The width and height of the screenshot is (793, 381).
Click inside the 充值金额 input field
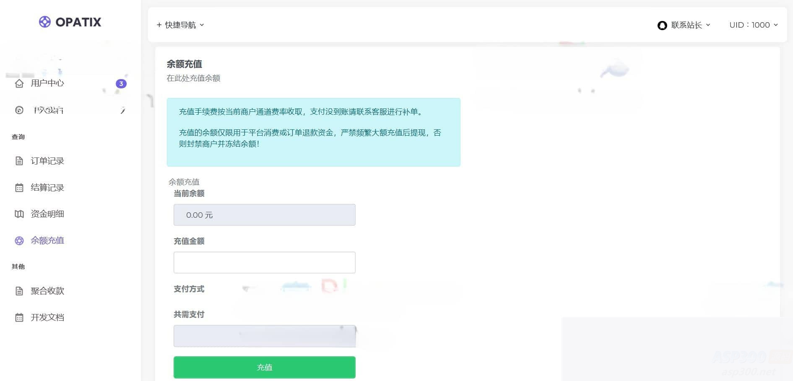(x=264, y=262)
